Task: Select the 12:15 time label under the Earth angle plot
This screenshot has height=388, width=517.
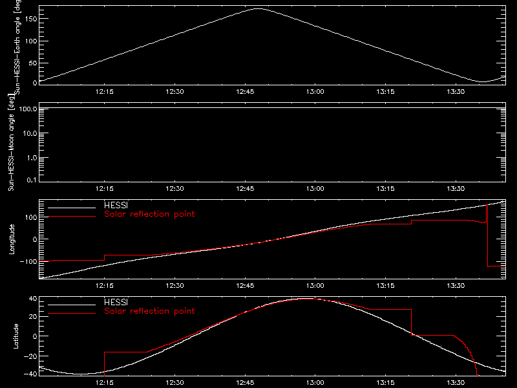Action: click(105, 91)
